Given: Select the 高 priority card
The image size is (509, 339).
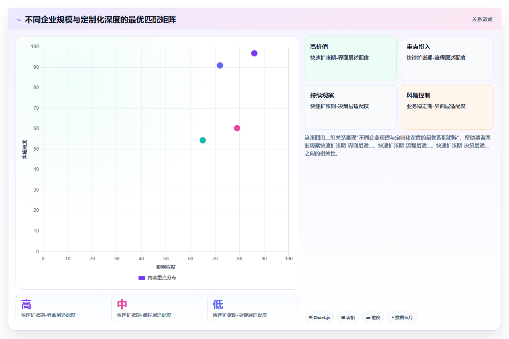Looking at the screenshot, I should click(61, 308).
